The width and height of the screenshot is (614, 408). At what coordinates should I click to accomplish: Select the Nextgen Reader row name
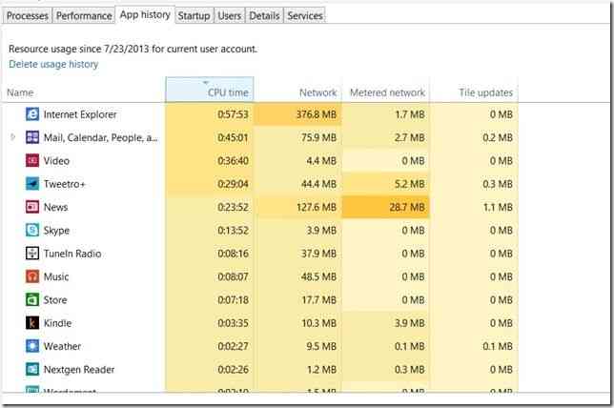[x=79, y=370]
